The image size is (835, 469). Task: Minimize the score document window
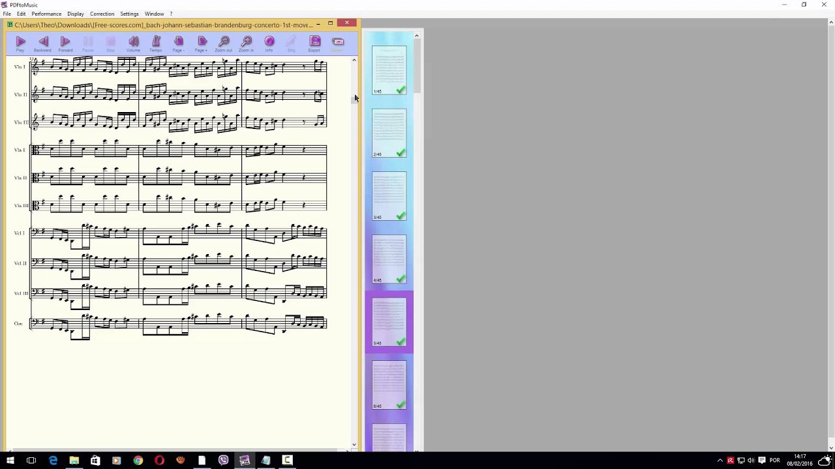pos(318,25)
